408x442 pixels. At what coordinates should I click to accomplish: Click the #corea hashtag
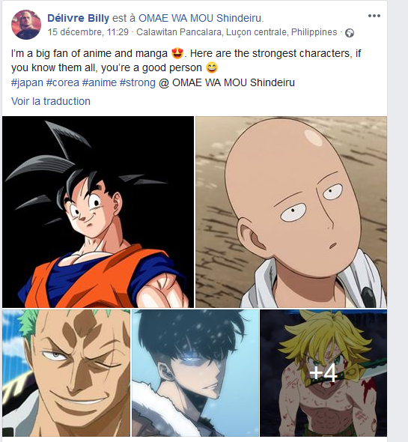pyautogui.click(x=63, y=82)
